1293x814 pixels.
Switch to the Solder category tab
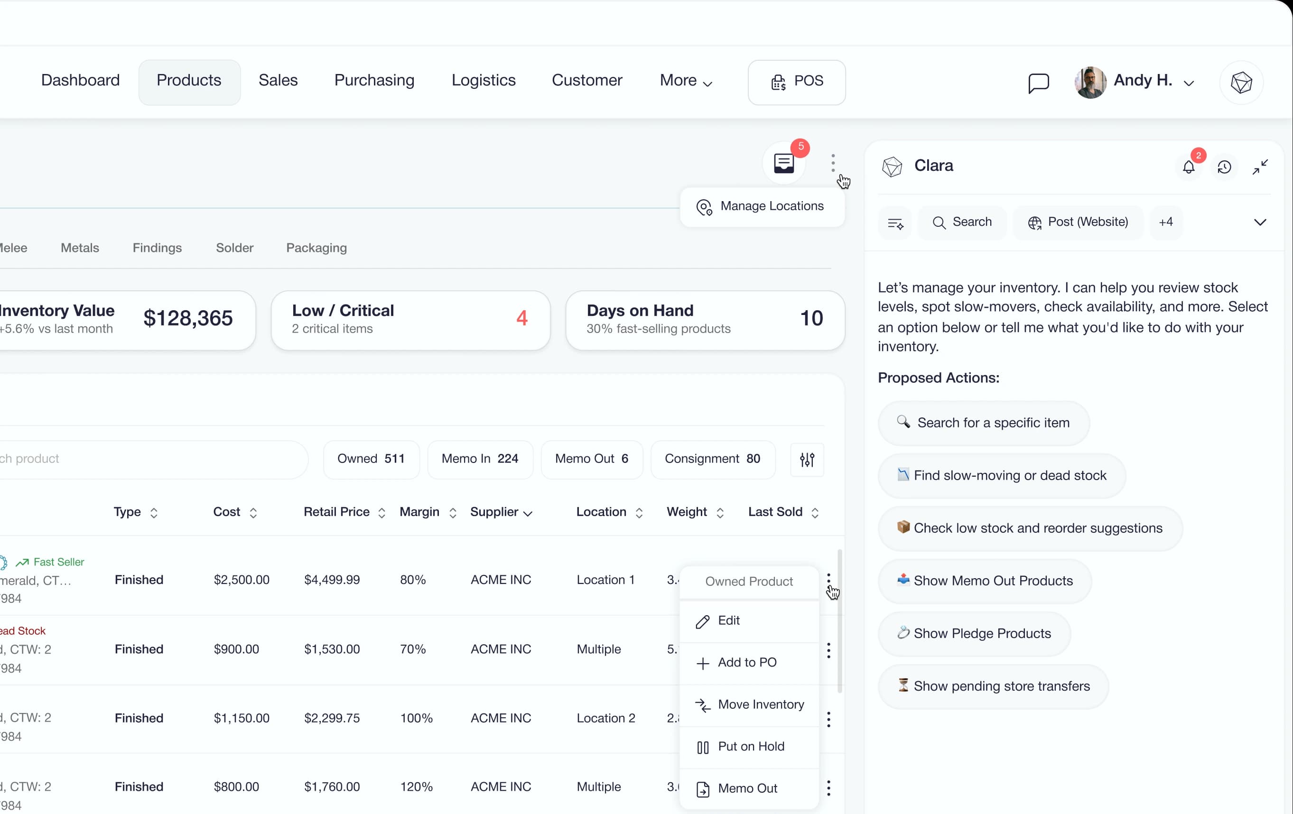[235, 248]
